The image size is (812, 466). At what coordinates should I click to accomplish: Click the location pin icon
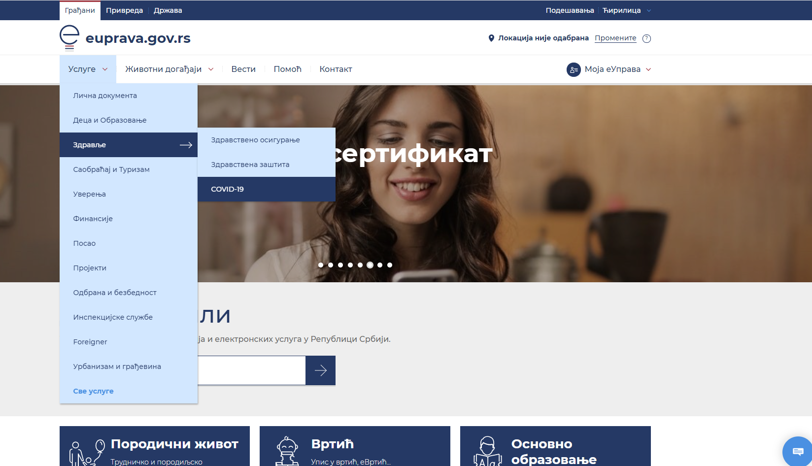point(491,38)
